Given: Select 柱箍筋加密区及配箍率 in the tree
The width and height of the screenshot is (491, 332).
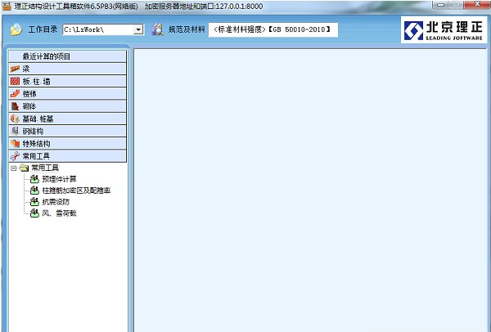Looking at the screenshot, I should (76, 191).
